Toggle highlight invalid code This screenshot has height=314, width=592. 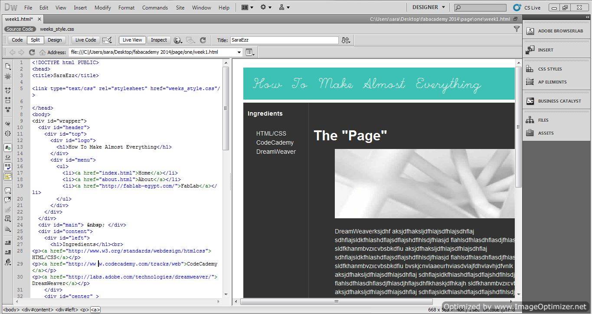coord(8,157)
